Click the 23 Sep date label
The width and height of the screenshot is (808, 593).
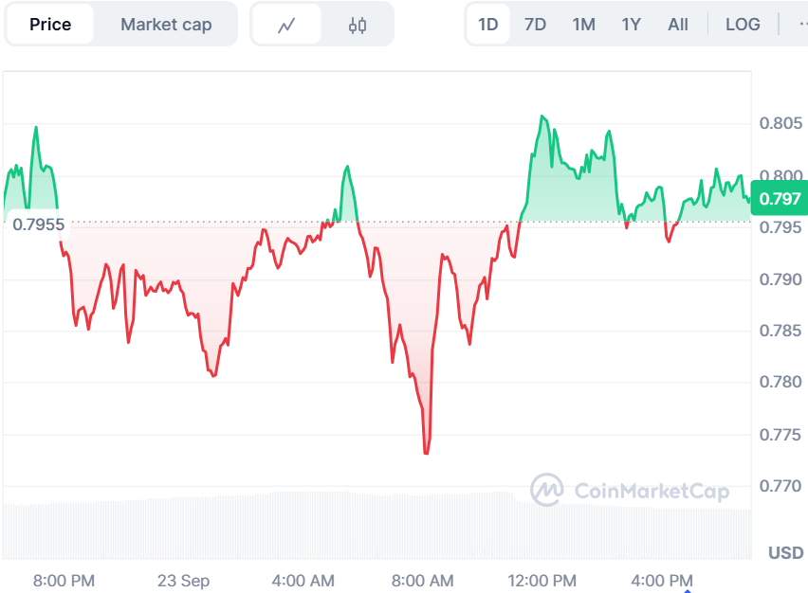[x=183, y=580]
